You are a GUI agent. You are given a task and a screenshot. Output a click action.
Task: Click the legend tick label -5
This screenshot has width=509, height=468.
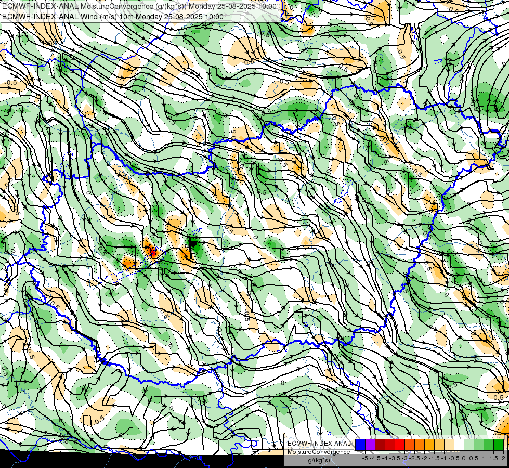click(365, 458)
